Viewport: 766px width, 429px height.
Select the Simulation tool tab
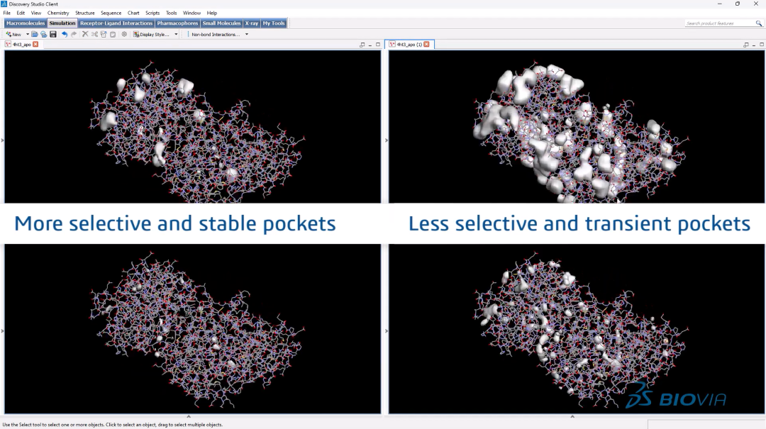(62, 23)
